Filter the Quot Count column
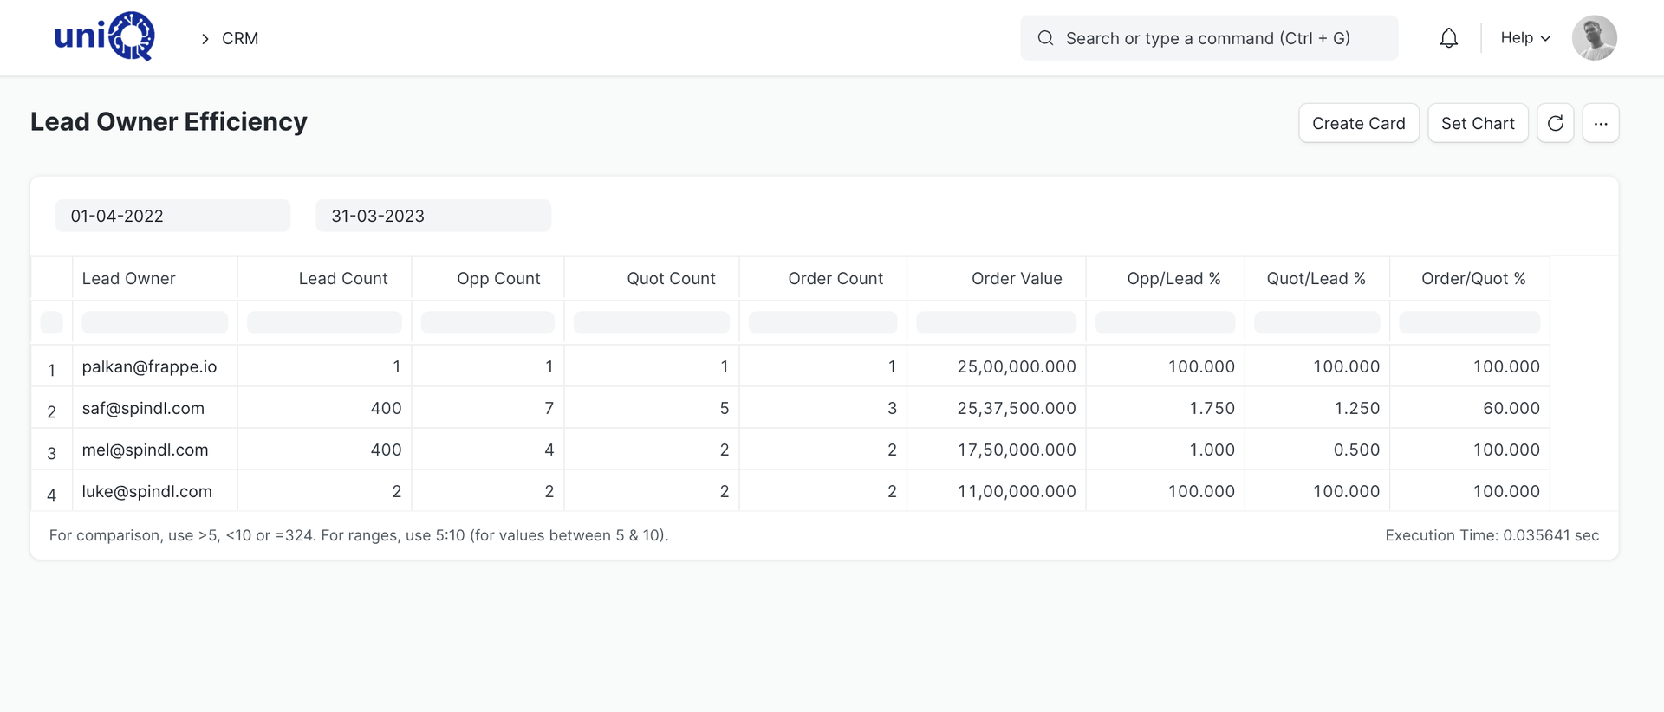Screen dimensions: 1664x712 [652, 323]
